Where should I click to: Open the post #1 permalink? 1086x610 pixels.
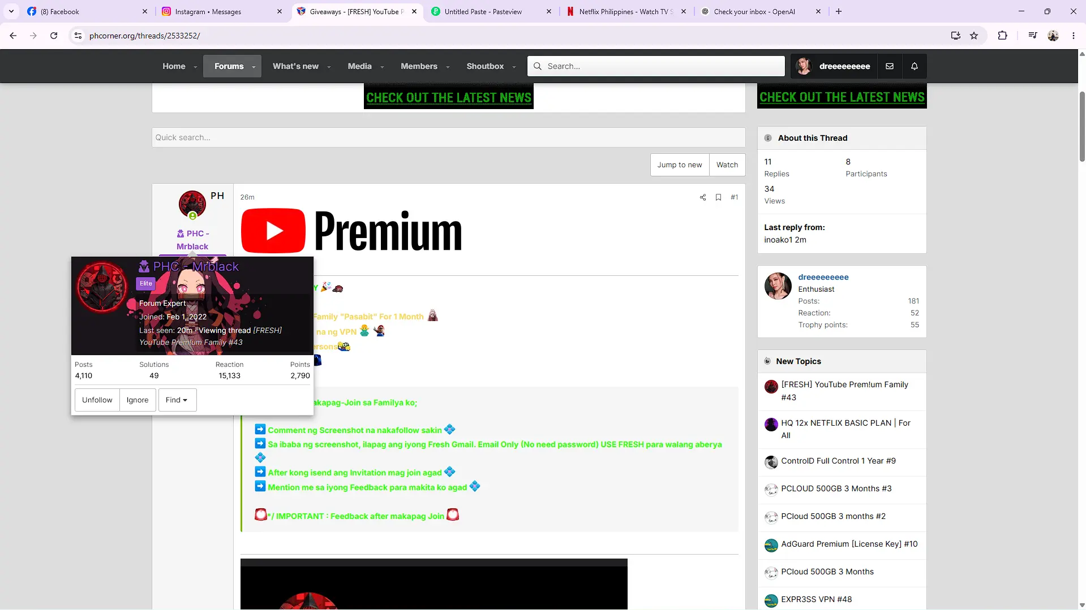(x=734, y=197)
